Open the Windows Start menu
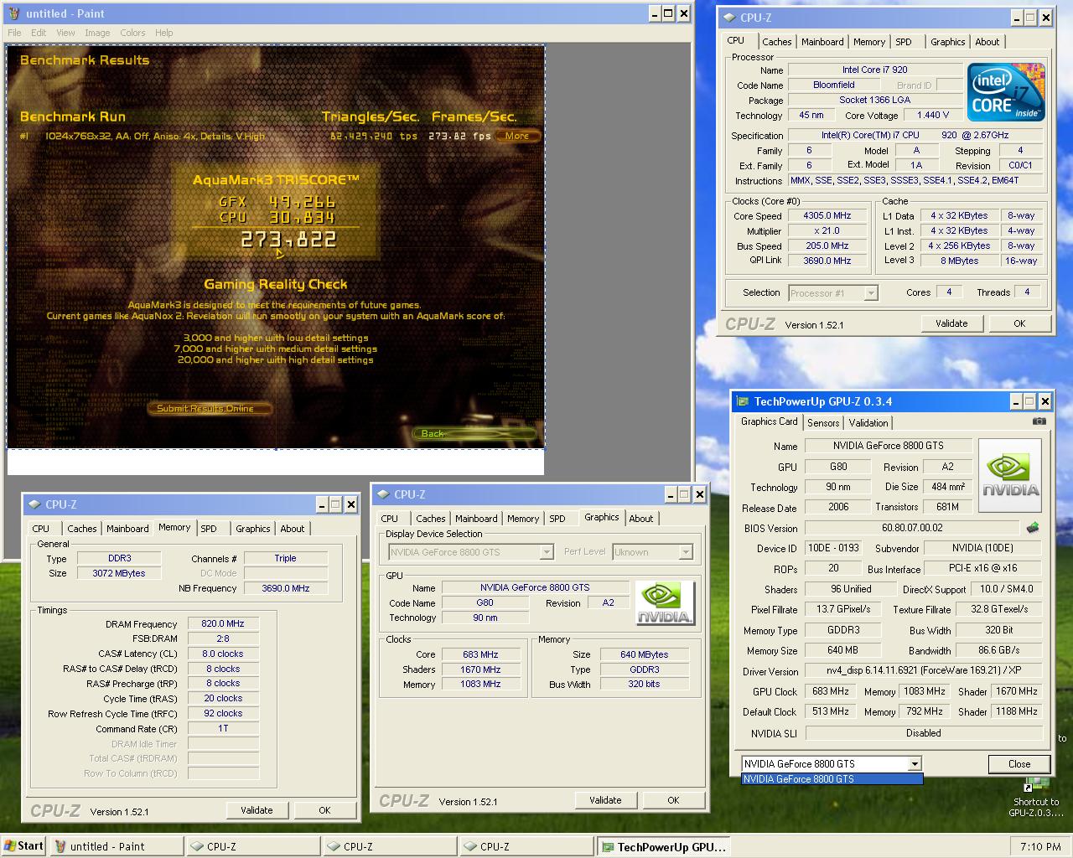 (x=23, y=846)
